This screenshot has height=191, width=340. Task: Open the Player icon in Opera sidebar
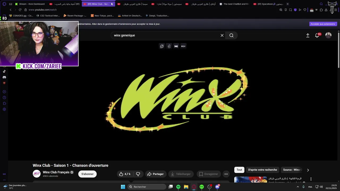click(4, 92)
